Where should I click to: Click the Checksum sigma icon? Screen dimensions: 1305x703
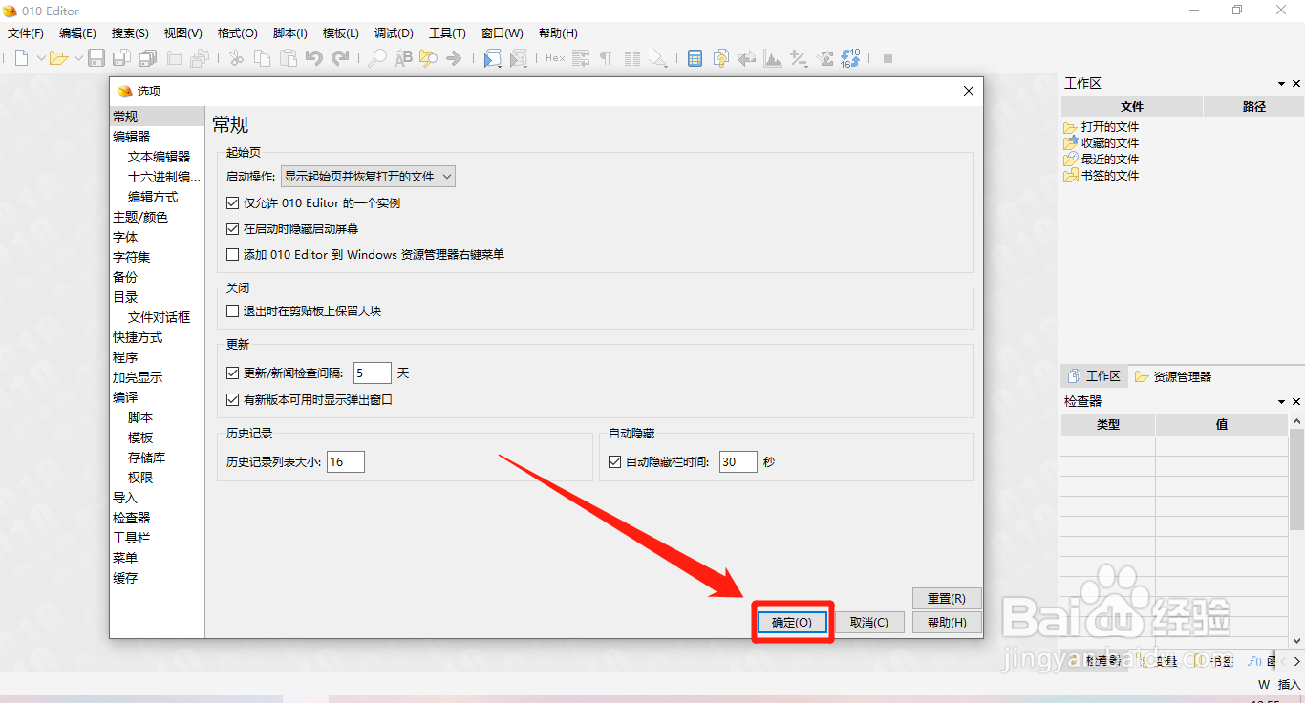pyautogui.click(x=824, y=58)
